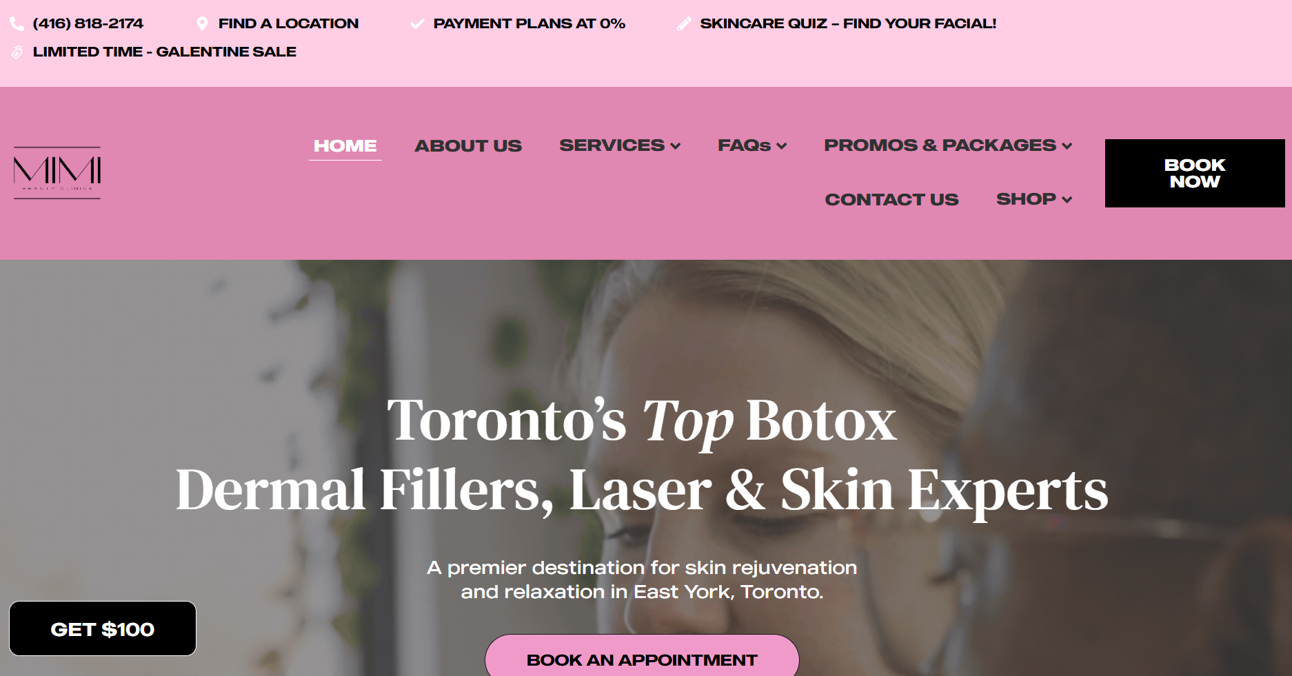Click the map pin location icon
1292x676 pixels.
(202, 24)
